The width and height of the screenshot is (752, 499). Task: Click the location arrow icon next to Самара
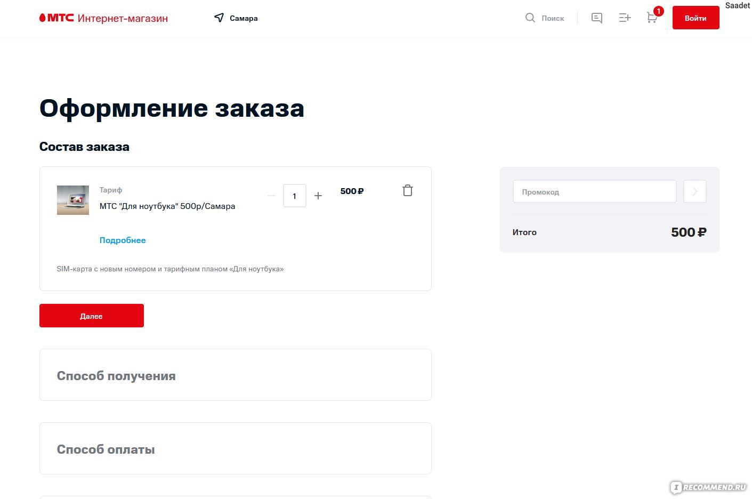click(x=219, y=18)
